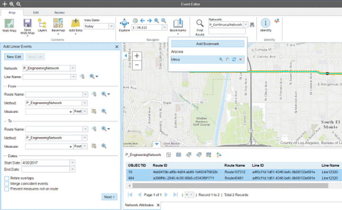Screen dimensions: 342x210
Task: Open the Start Date dropdown
Action: point(72,163)
